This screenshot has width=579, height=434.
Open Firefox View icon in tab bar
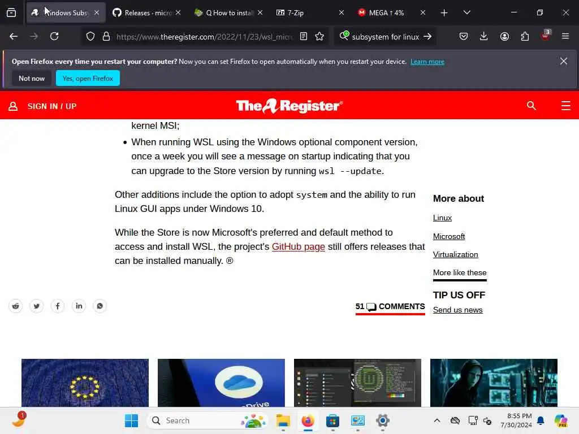click(11, 13)
